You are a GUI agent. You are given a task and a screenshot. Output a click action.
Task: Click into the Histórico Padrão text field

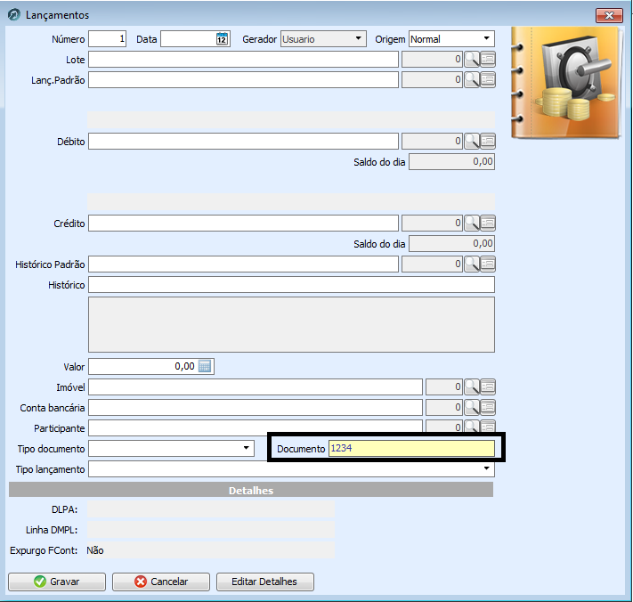243,264
